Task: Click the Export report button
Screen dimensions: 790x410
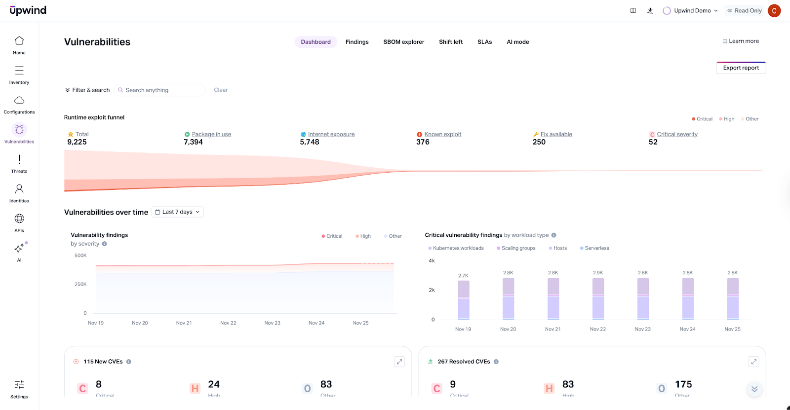Action: coord(741,68)
